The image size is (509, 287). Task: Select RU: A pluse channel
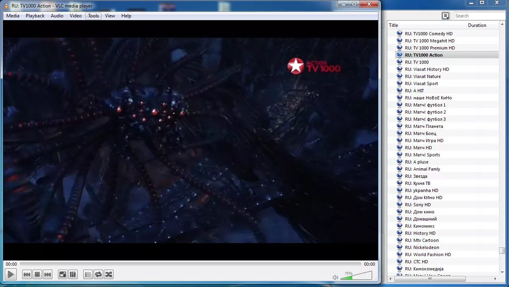coord(417,162)
